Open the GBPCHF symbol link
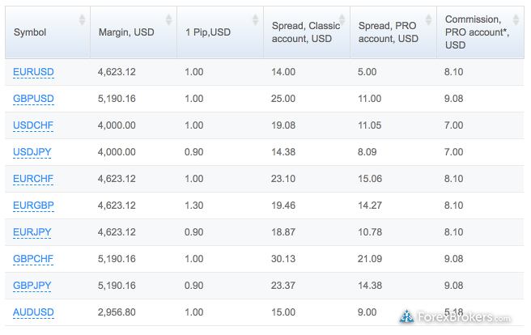The width and height of the screenshot is (531, 335). pyautogui.click(x=33, y=259)
